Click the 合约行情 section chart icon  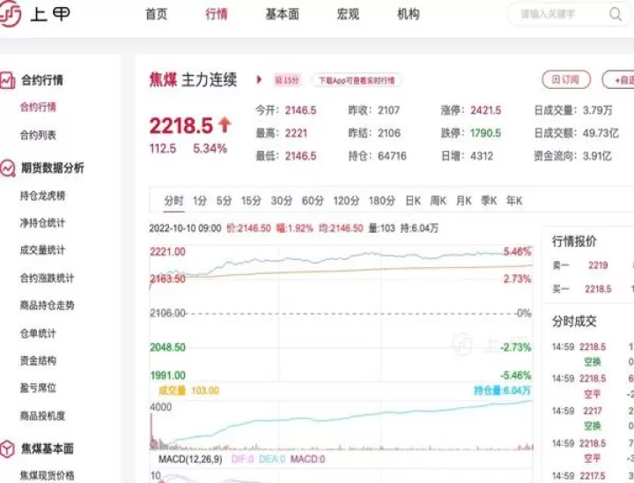(7, 80)
